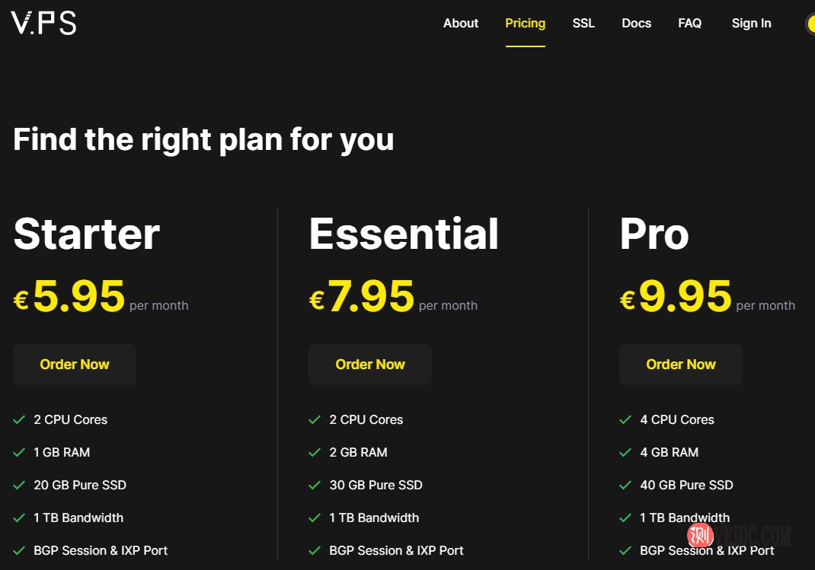Click checkmark by Essential's BGP Session & IXP Port
The width and height of the screenshot is (815, 570).
point(315,551)
